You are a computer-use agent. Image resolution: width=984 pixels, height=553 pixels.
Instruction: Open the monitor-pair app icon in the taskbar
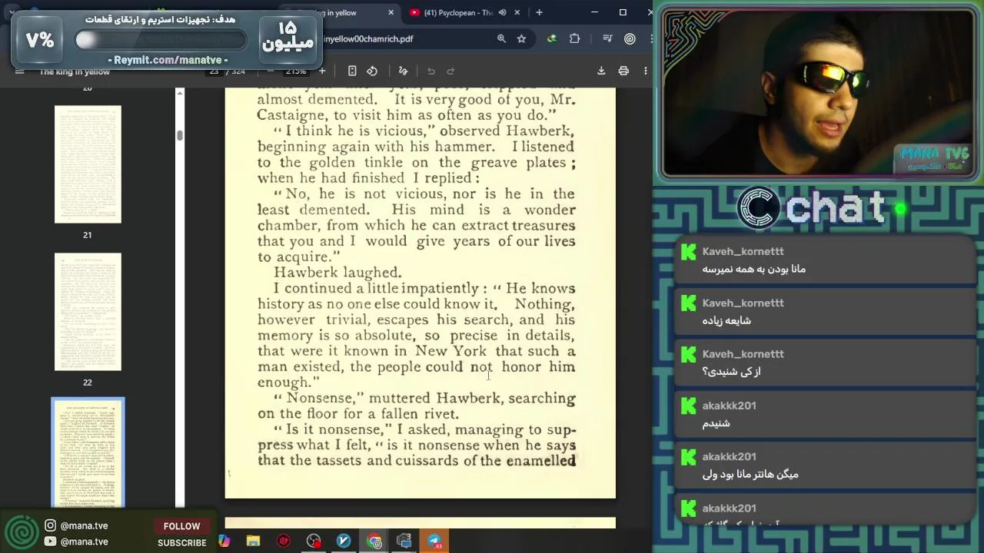click(404, 541)
